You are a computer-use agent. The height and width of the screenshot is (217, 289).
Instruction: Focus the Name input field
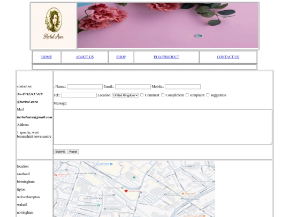[x=85, y=87]
